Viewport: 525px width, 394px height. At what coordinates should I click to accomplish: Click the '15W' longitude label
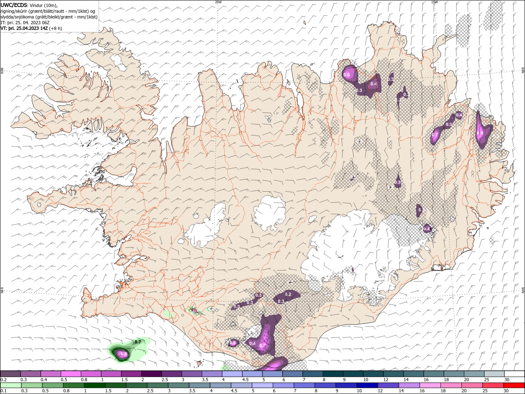pos(434,2)
